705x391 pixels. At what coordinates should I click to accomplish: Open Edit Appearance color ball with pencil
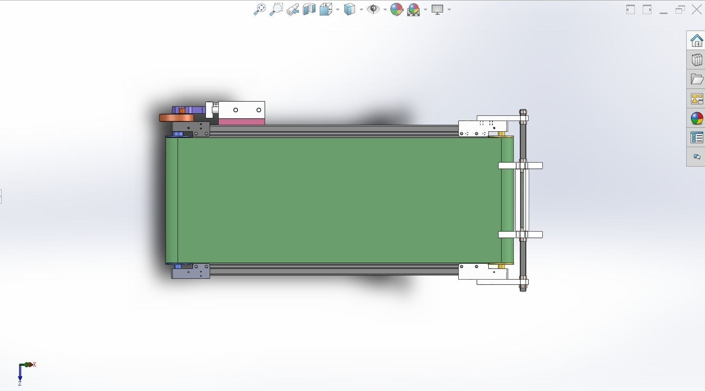397,9
